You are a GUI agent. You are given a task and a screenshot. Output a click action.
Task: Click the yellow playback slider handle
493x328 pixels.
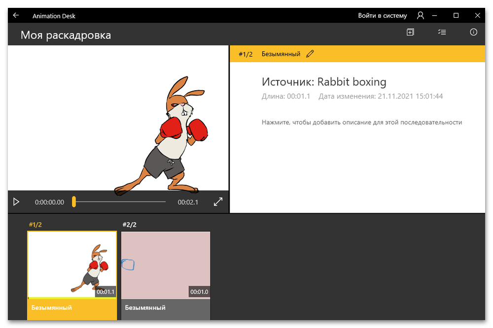tap(74, 202)
